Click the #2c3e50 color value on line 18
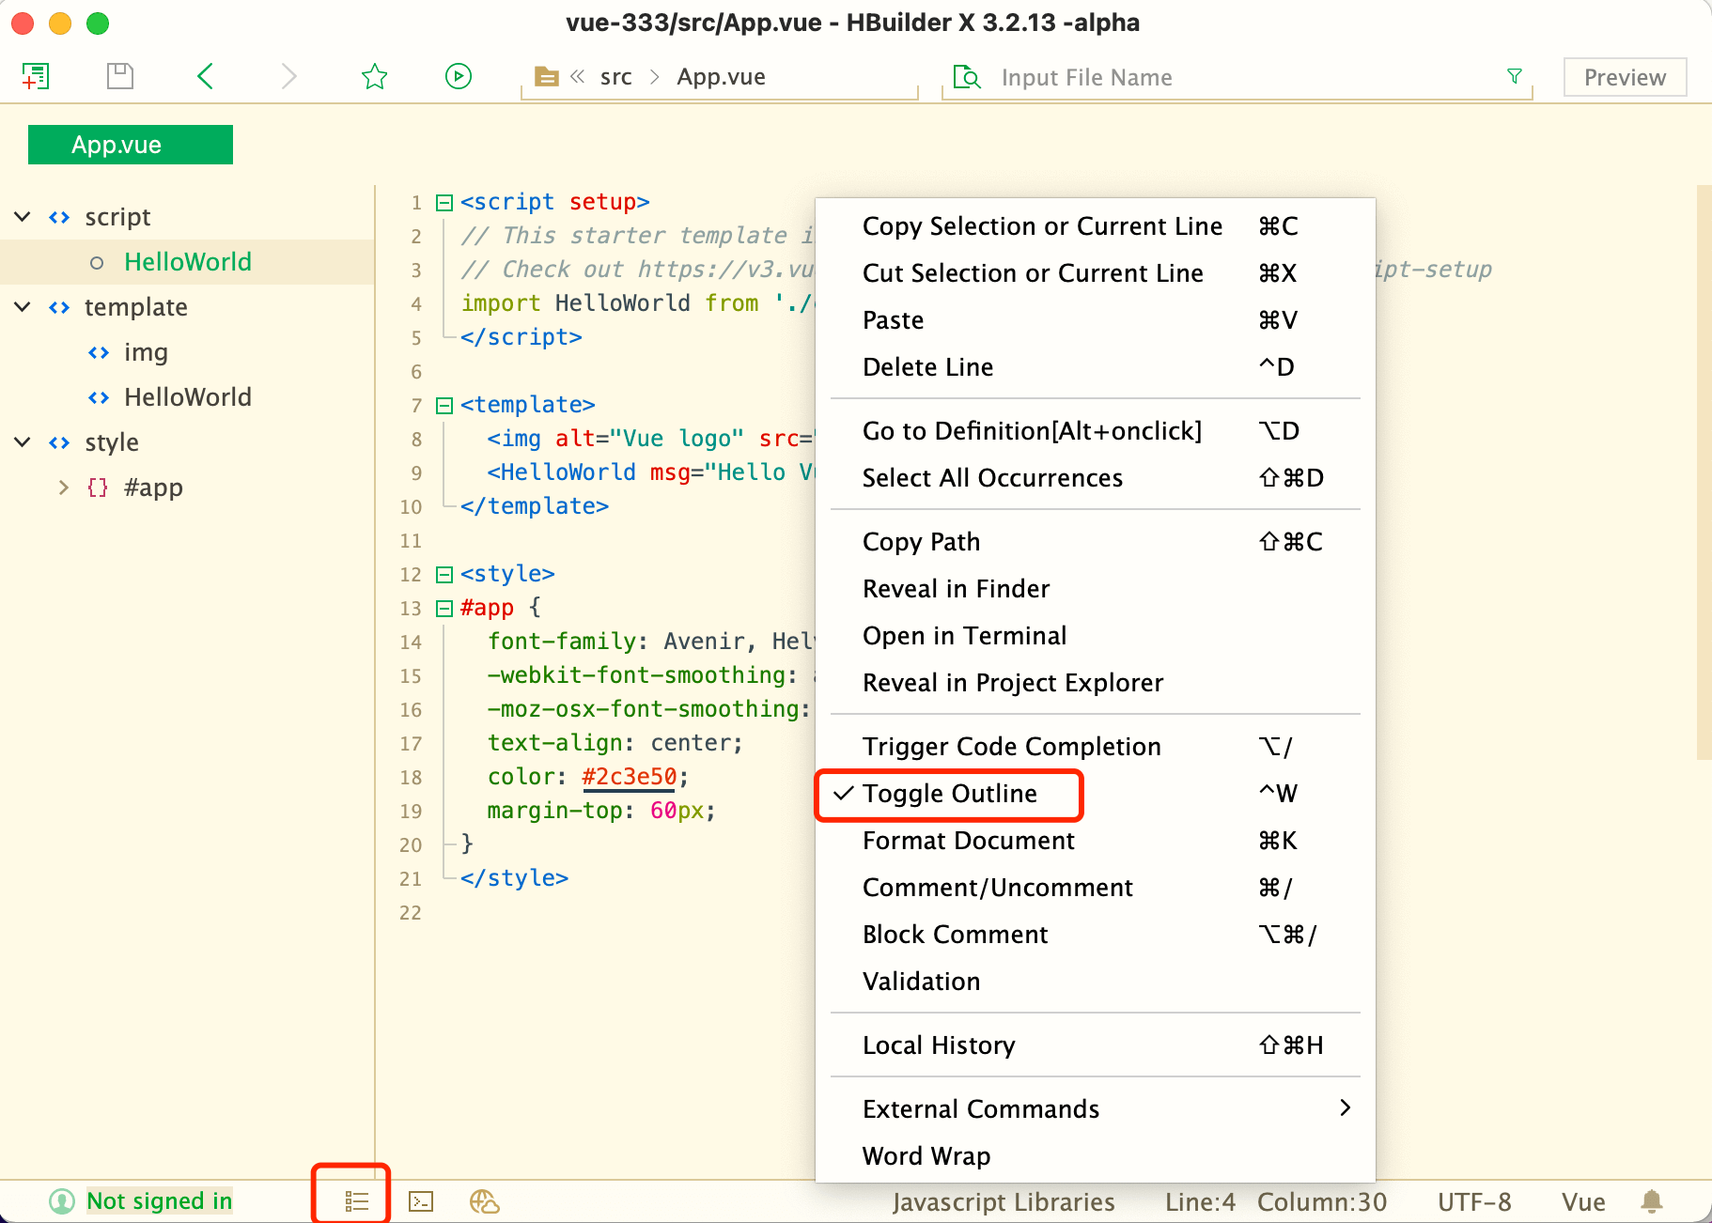Viewport: 1712px width, 1223px height. coord(629,777)
